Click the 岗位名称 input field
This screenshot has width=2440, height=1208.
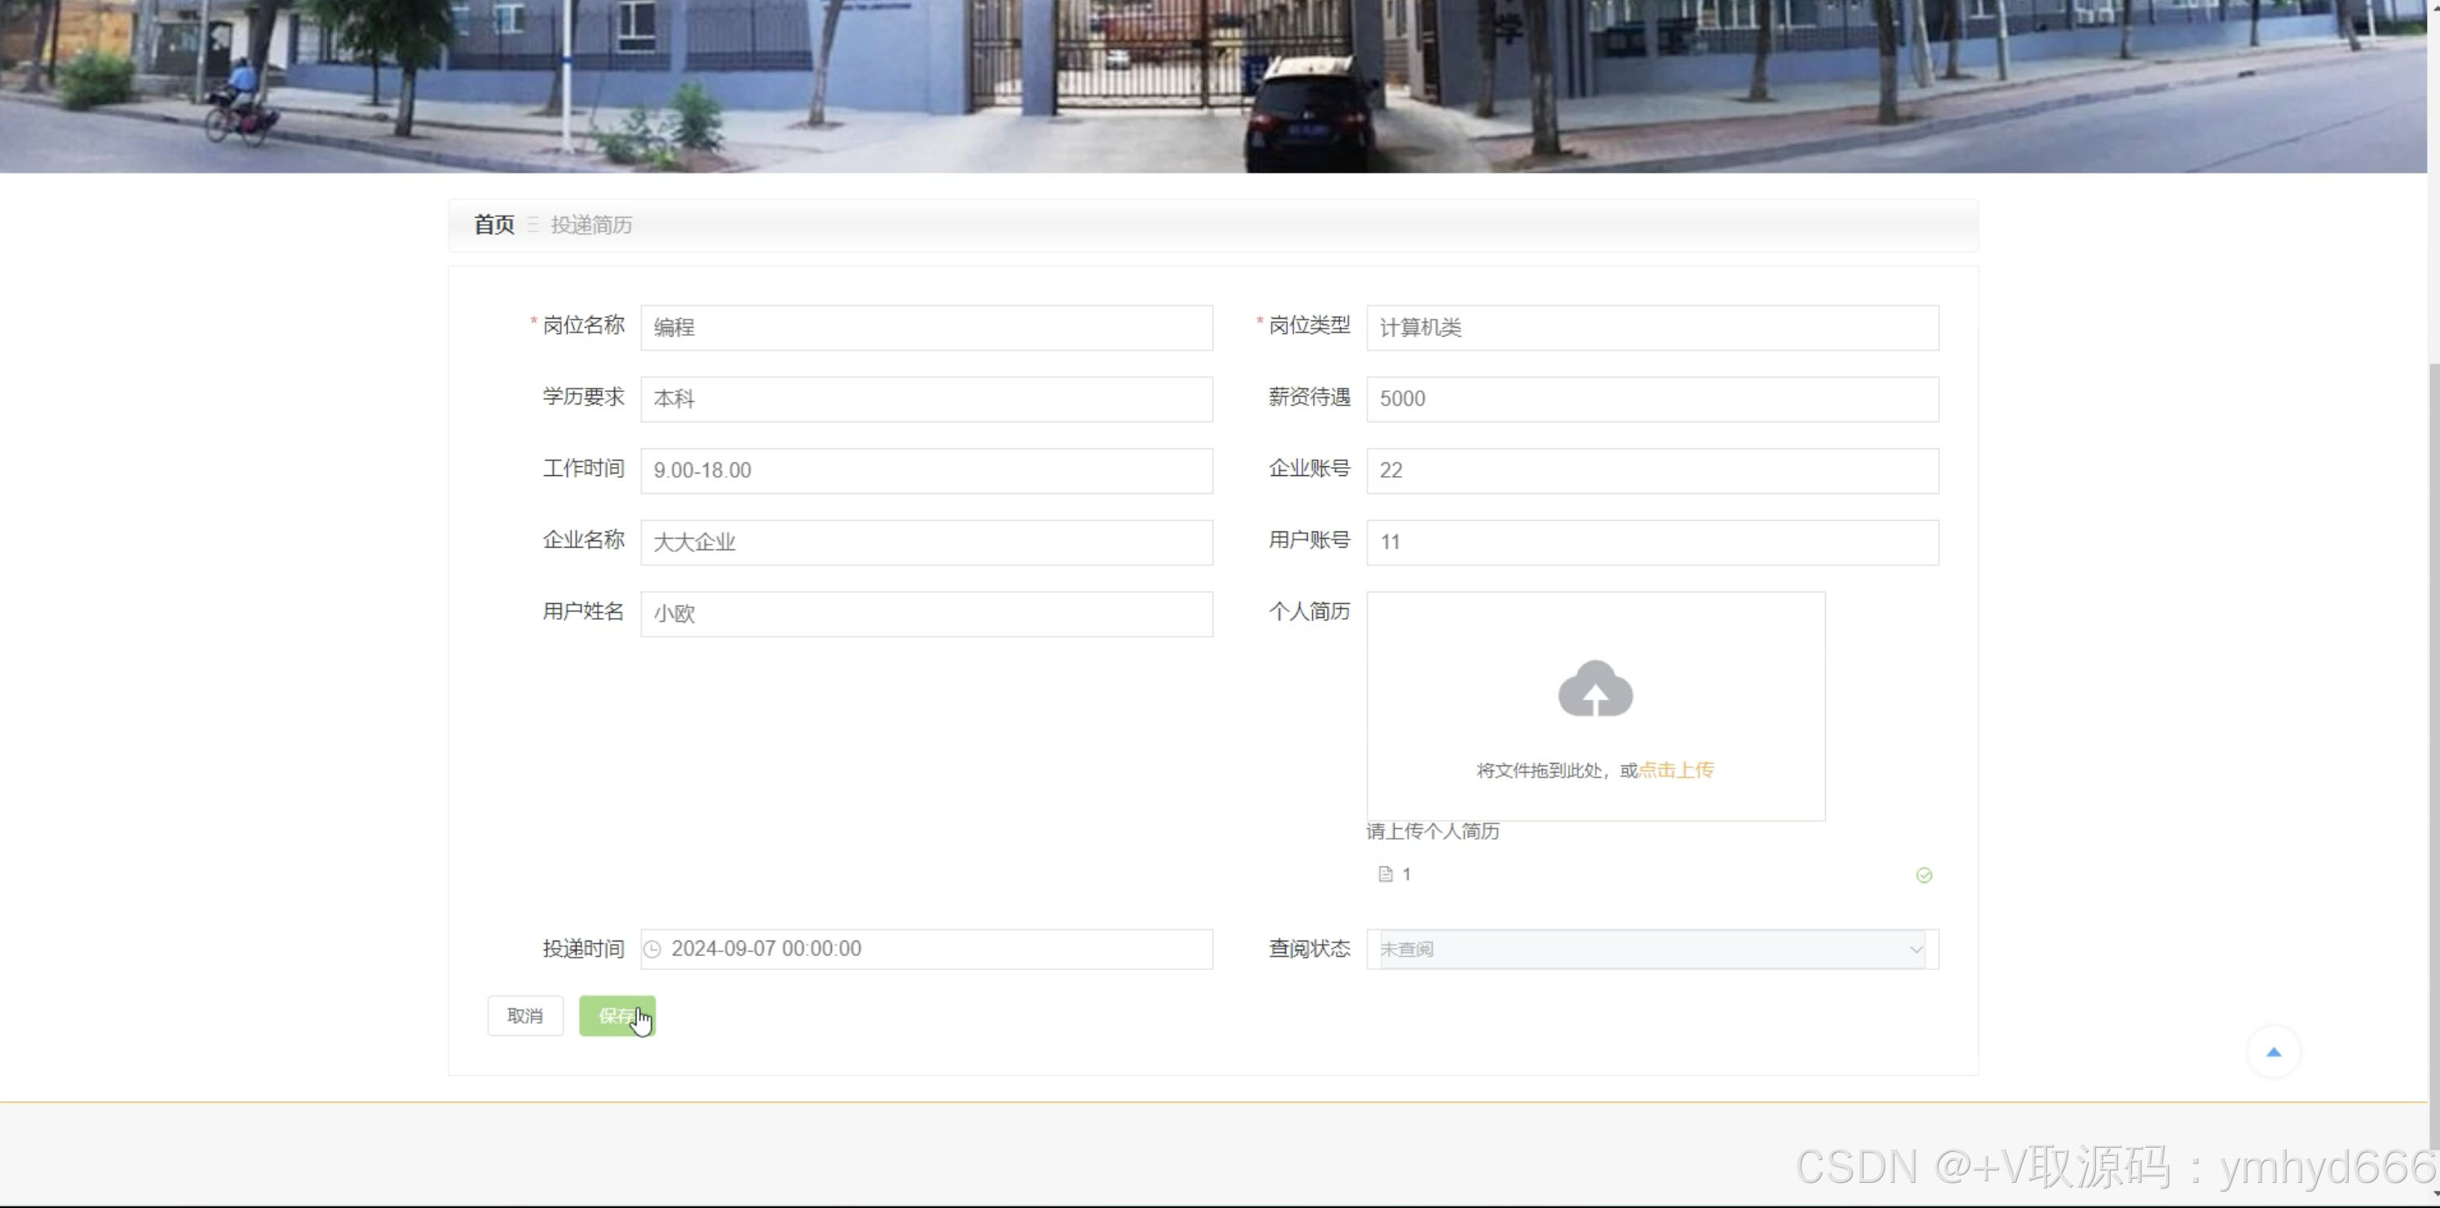926,328
